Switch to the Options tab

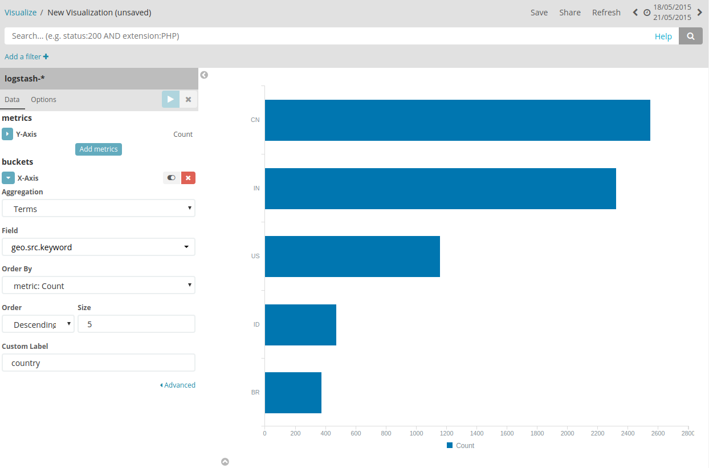coord(43,99)
